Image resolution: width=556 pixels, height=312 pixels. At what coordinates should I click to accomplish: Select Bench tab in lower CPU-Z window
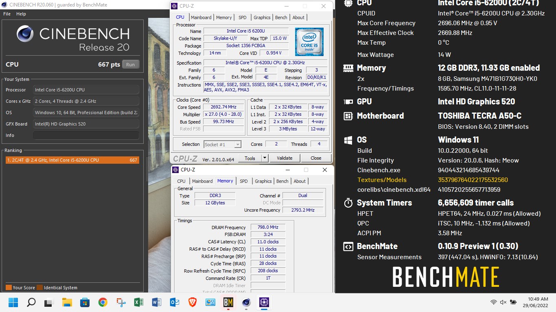(x=282, y=181)
